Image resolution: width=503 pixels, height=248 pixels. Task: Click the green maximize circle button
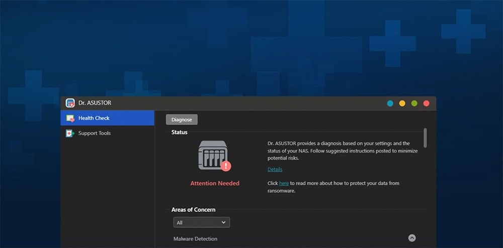(x=414, y=103)
